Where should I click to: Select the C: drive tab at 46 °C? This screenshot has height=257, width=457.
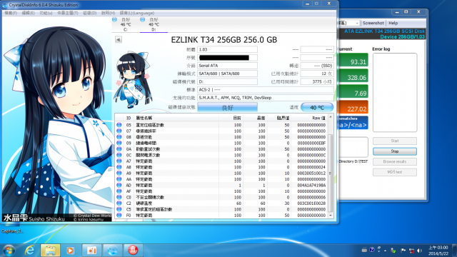[126, 24]
